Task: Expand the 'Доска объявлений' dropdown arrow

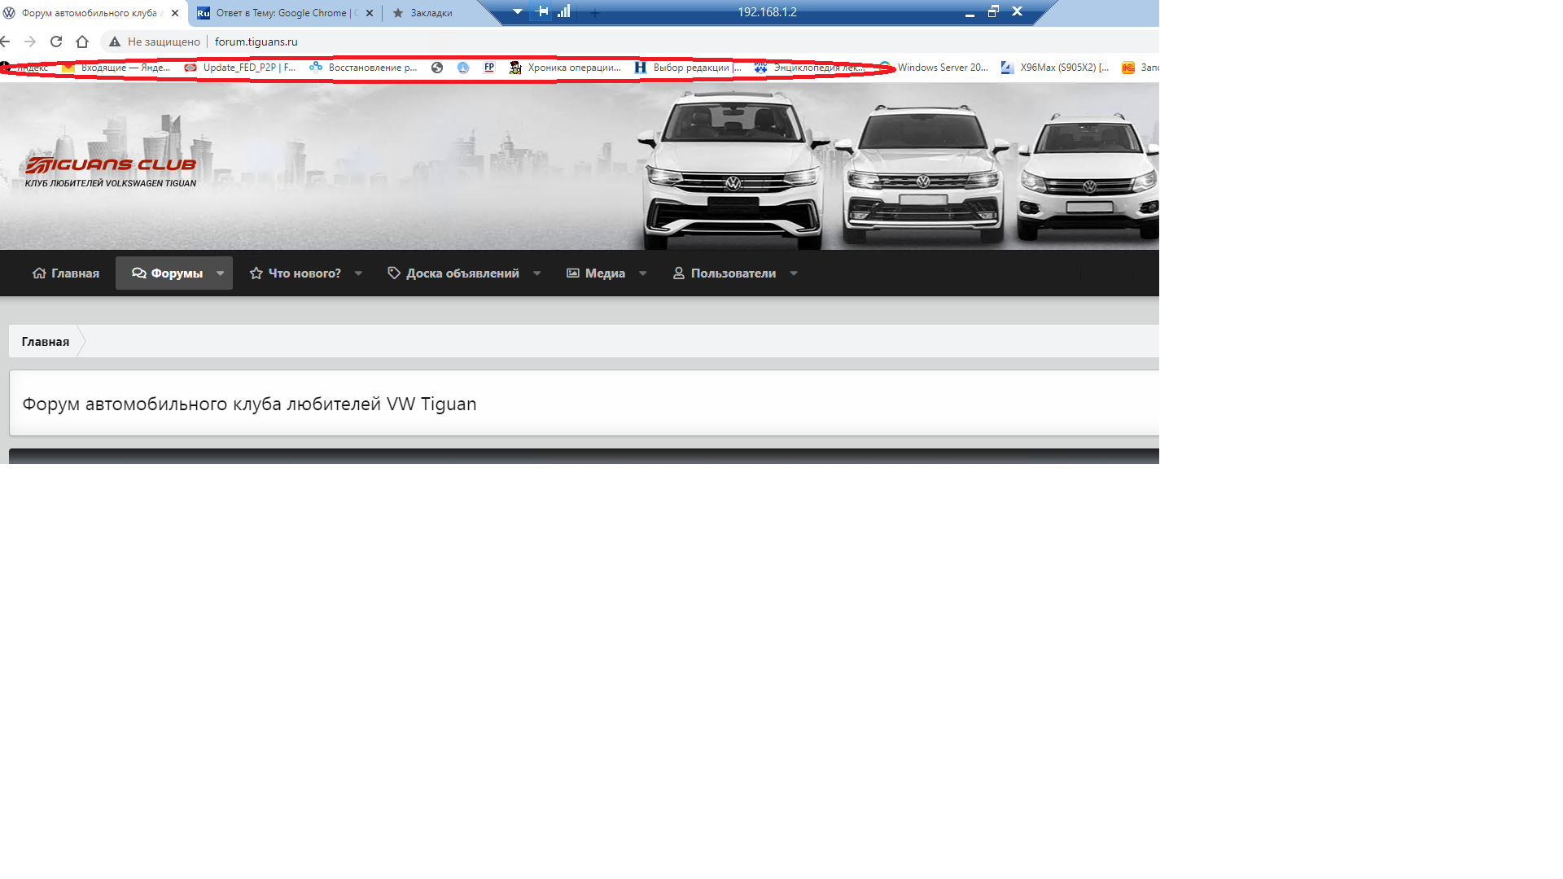Action: (x=537, y=273)
